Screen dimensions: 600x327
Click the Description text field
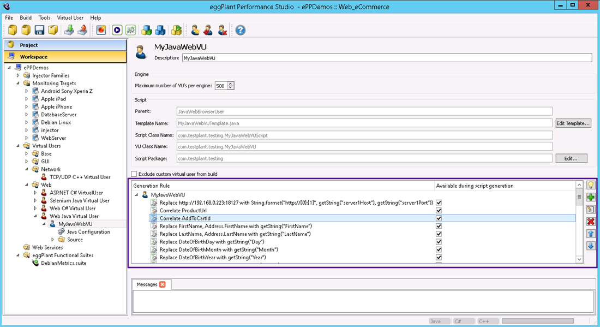386,57
